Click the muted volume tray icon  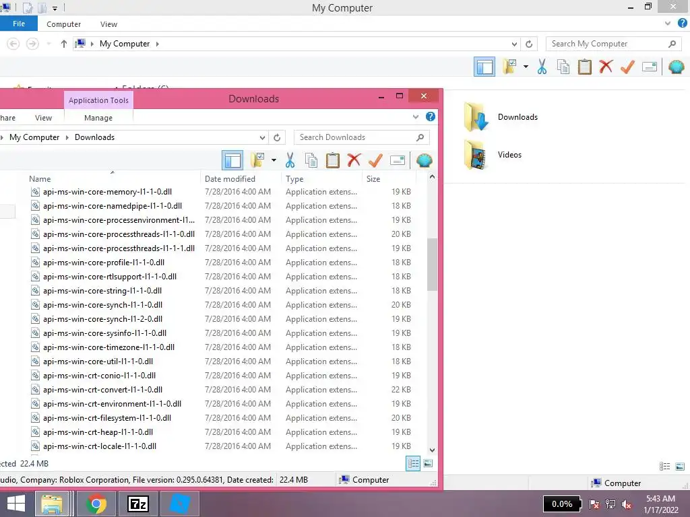tap(627, 504)
